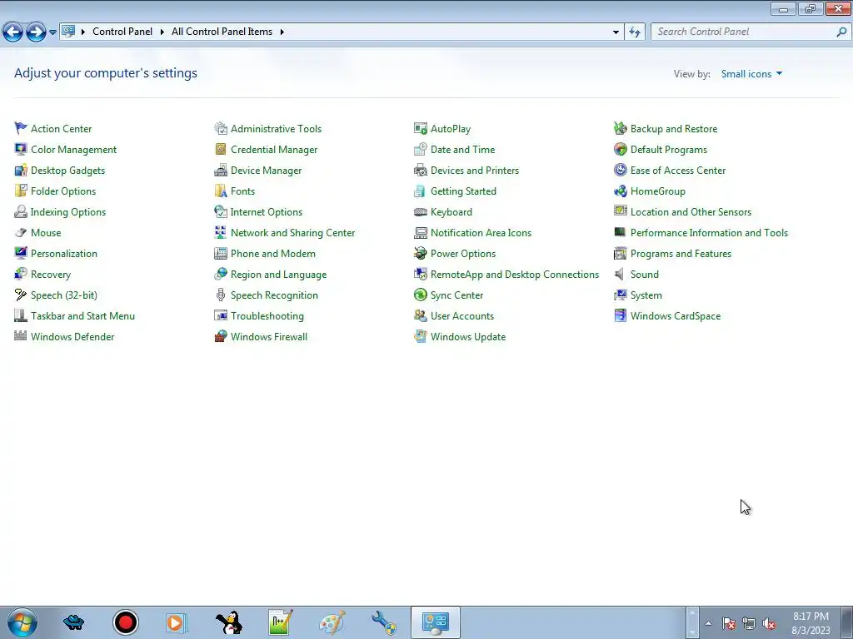Open the Internet Options link
The image size is (853, 639).
[x=266, y=212]
